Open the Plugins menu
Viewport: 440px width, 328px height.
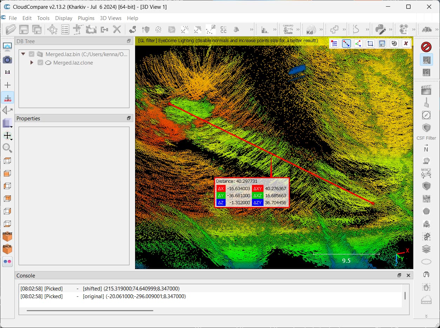coord(86,18)
